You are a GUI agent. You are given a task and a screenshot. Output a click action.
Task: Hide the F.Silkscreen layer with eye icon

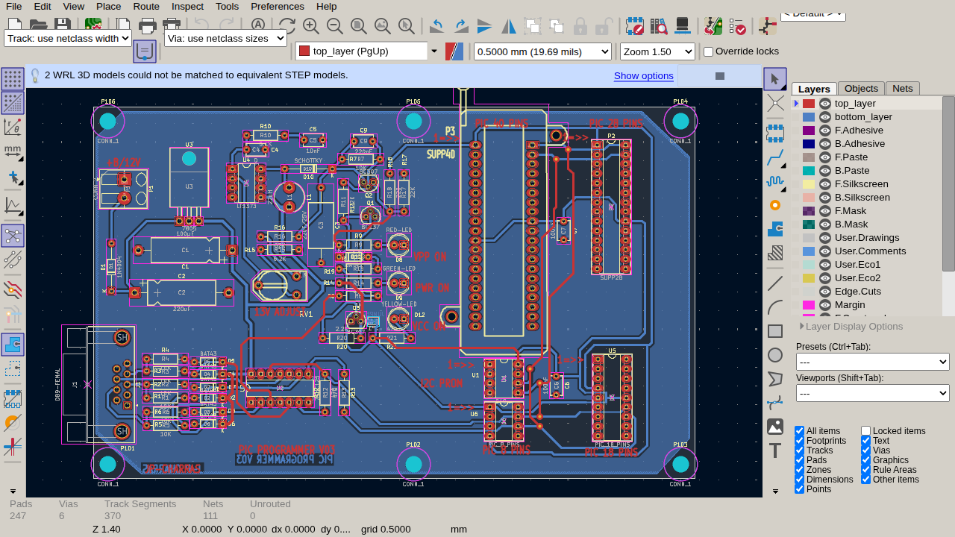[x=825, y=184]
